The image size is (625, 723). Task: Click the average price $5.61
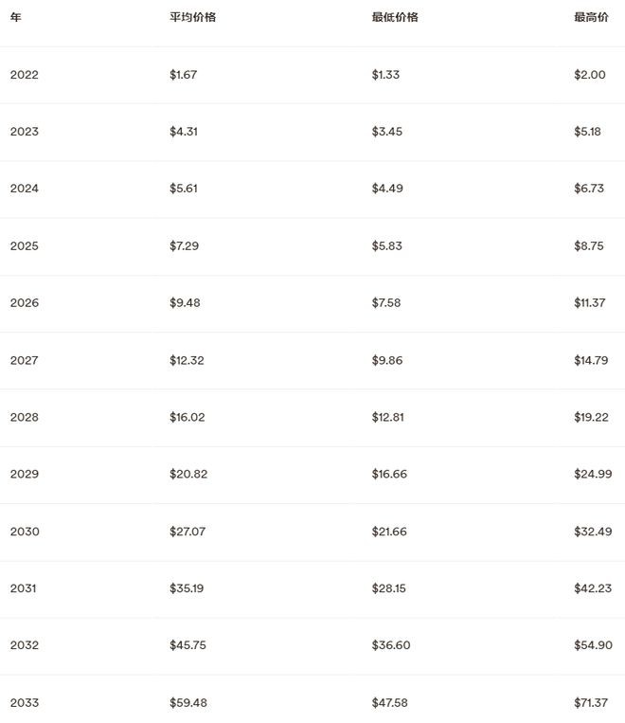click(x=185, y=189)
